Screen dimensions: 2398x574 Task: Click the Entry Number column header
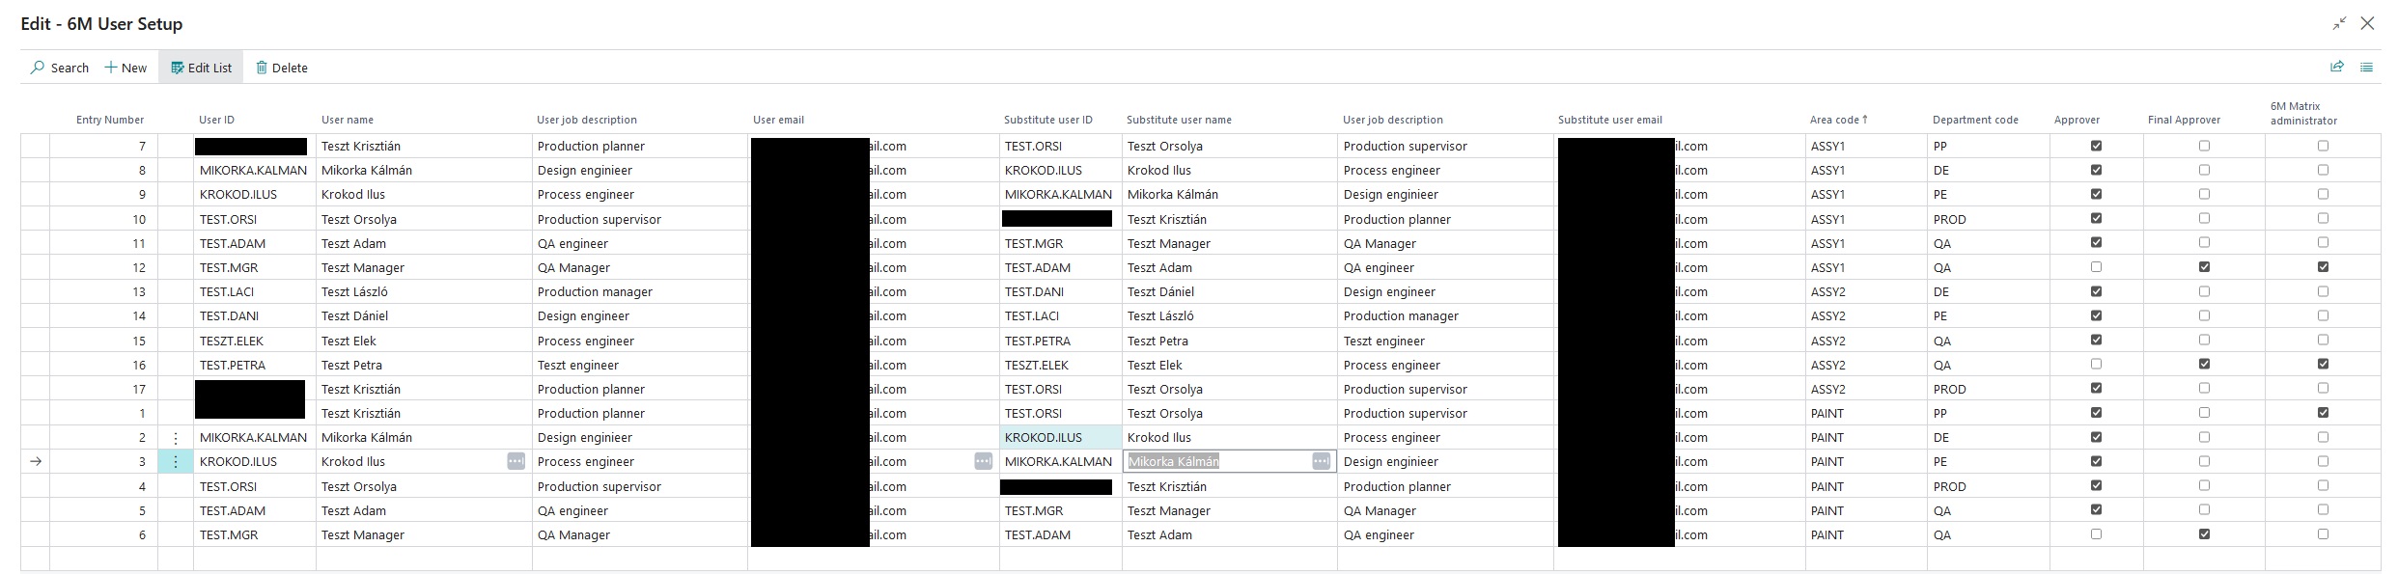pos(110,120)
